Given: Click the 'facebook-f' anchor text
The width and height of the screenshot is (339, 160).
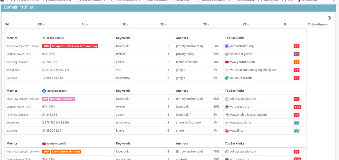Looking at the screenshot, I should pos(184,115).
